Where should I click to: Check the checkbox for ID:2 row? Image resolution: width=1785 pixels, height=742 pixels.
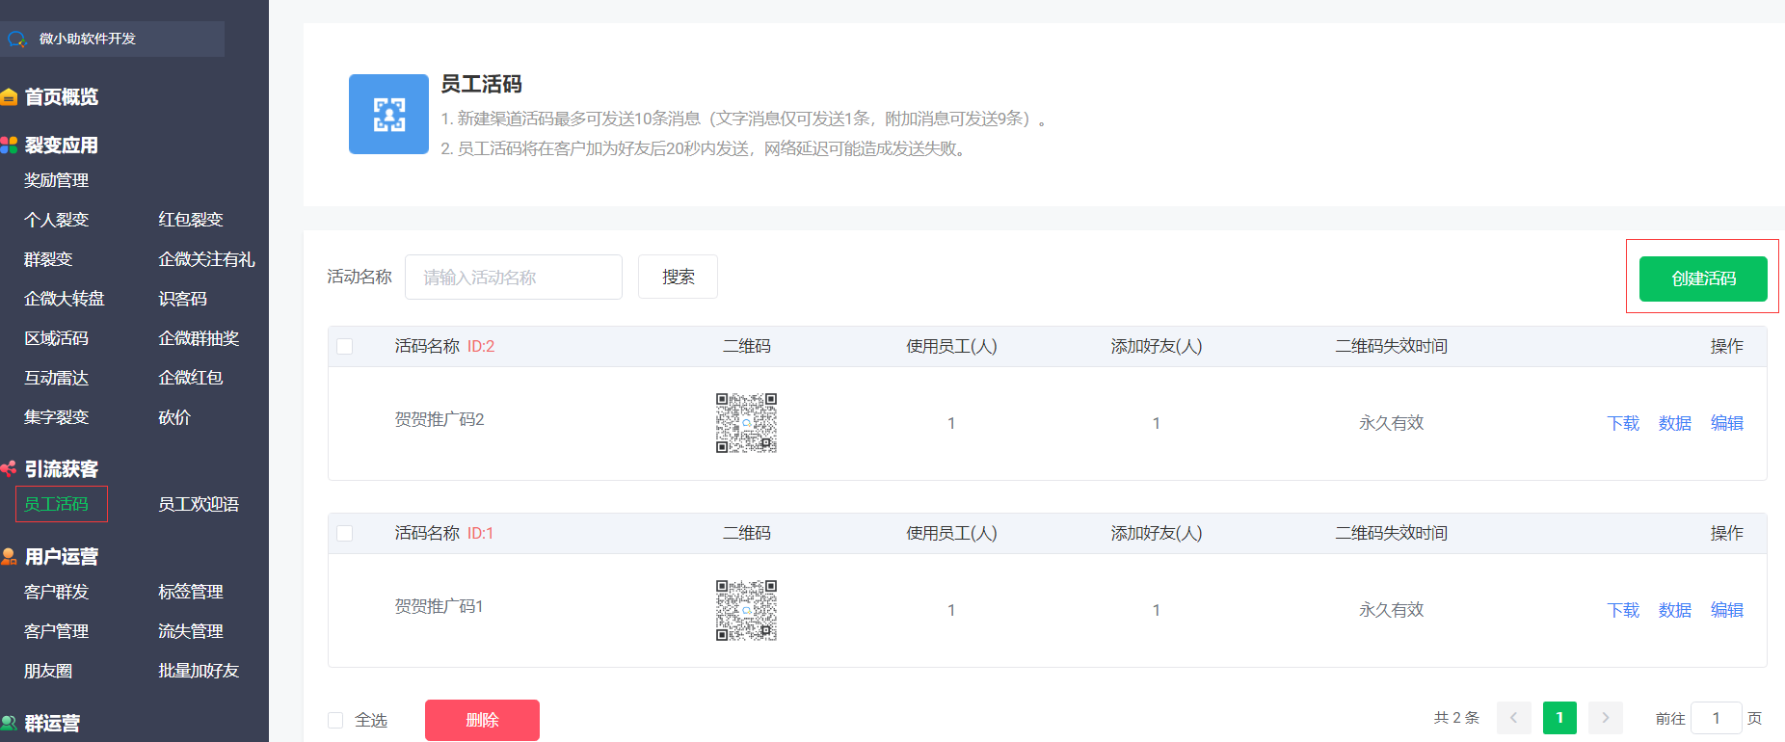[x=345, y=347]
